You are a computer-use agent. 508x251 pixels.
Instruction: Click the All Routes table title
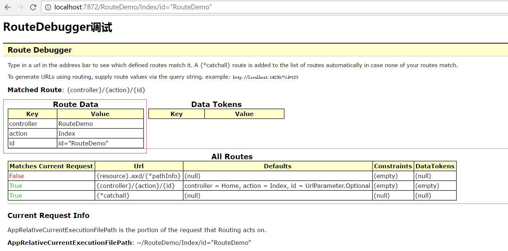[x=232, y=157]
